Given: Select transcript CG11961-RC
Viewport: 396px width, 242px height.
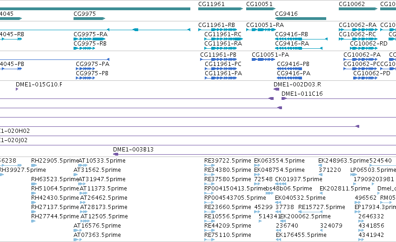Looking at the screenshot, I should coord(223,39).
